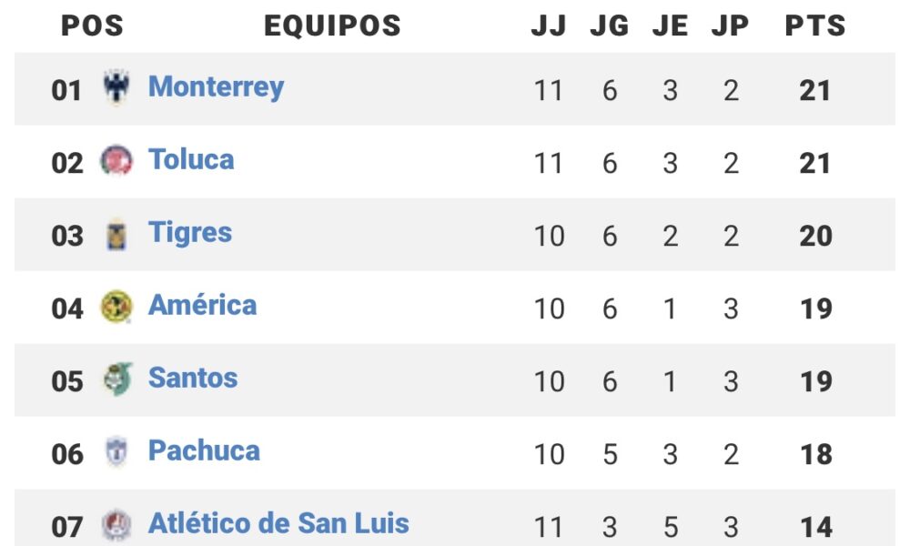Select the PTS column header

pyautogui.click(x=815, y=25)
